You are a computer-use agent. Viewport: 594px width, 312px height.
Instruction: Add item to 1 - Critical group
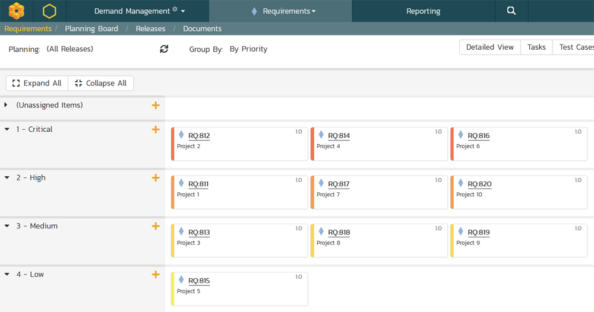(156, 129)
